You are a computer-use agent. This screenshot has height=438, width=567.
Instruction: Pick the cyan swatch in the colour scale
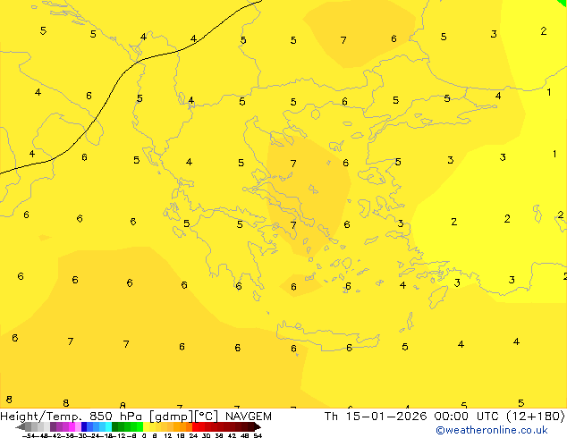pos(108,426)
